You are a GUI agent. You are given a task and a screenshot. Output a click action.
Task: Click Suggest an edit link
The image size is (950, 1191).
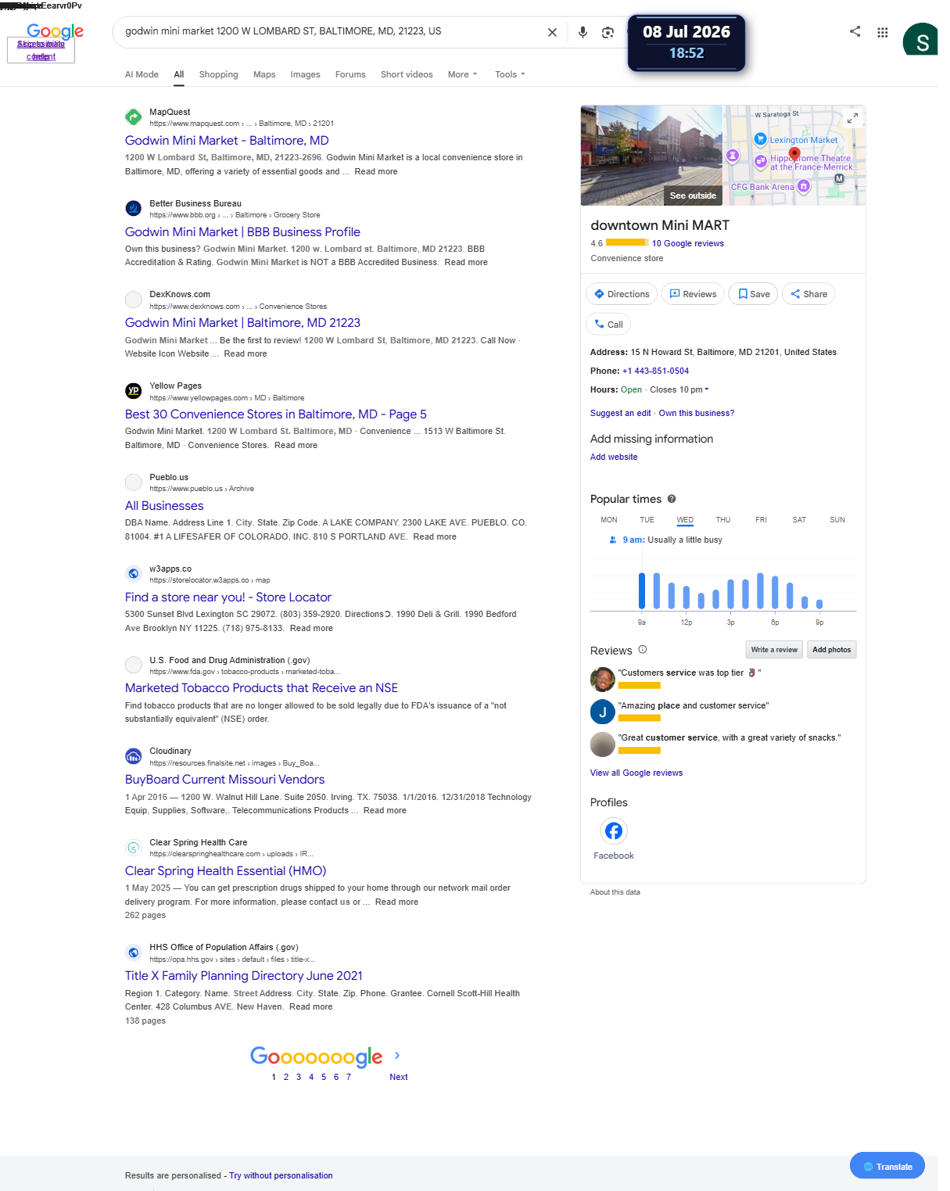point(620,413)
